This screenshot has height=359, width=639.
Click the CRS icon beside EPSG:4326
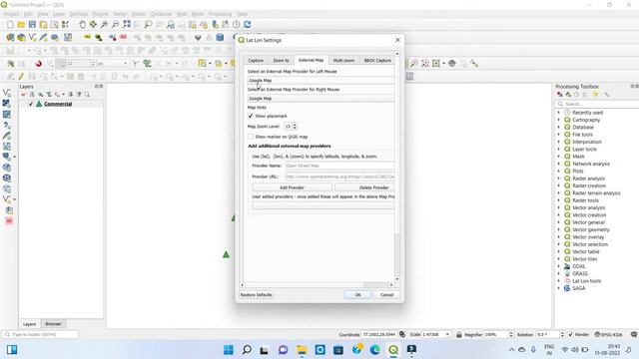[597, 335]
